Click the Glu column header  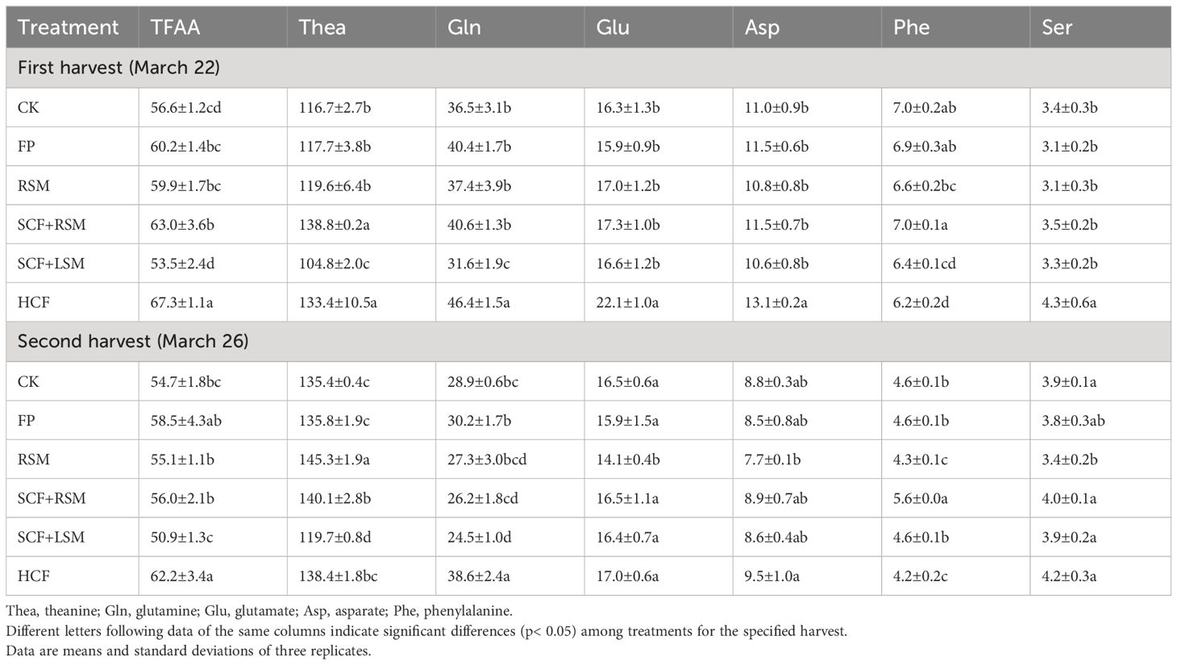coord(659,27)
